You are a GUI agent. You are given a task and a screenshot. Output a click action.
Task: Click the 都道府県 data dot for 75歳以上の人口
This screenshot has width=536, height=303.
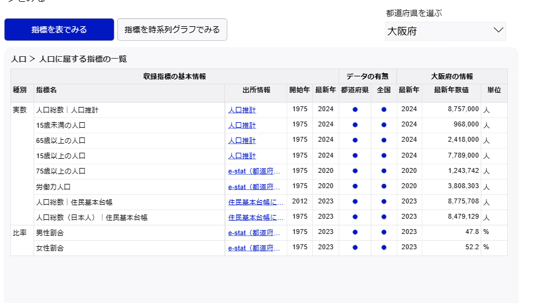tap(355, 171)
